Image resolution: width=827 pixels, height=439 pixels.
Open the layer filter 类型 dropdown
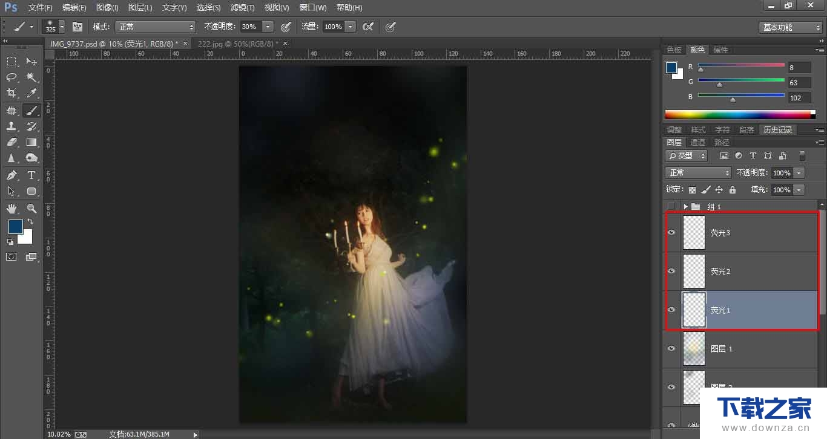coord(686,155)
